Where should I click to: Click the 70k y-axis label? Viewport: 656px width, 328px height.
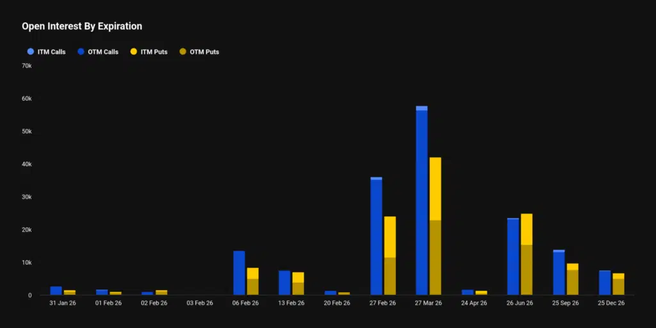pos(26,66)
